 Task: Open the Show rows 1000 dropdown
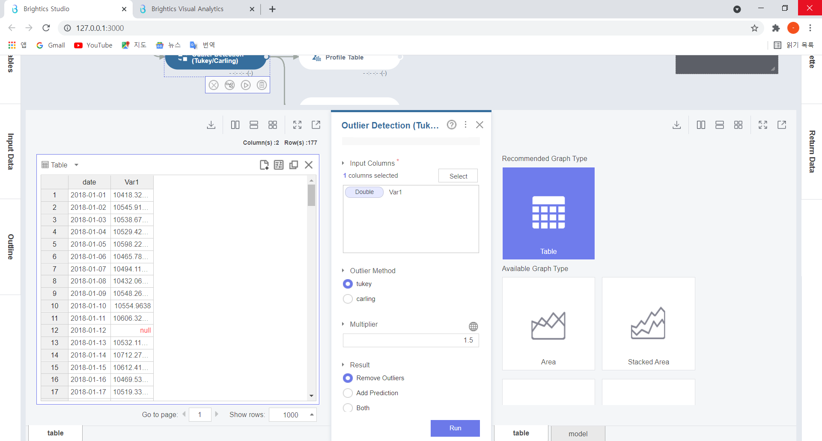293,415
